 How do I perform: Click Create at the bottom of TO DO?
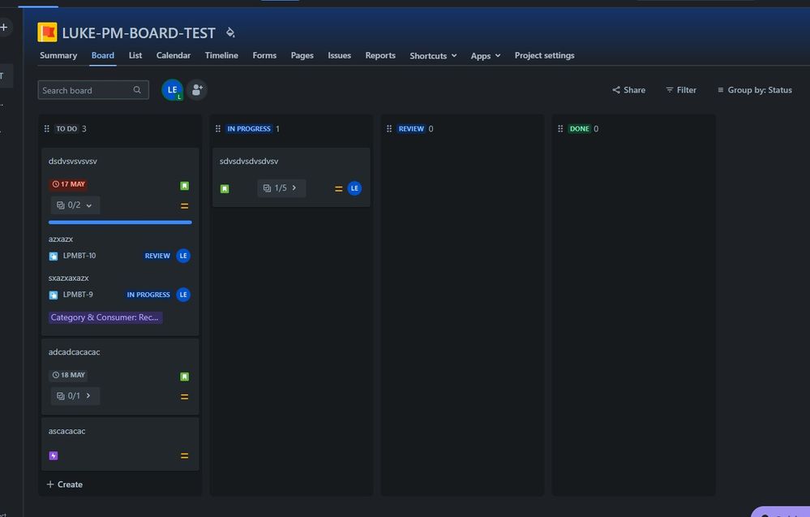click(64, 484)
